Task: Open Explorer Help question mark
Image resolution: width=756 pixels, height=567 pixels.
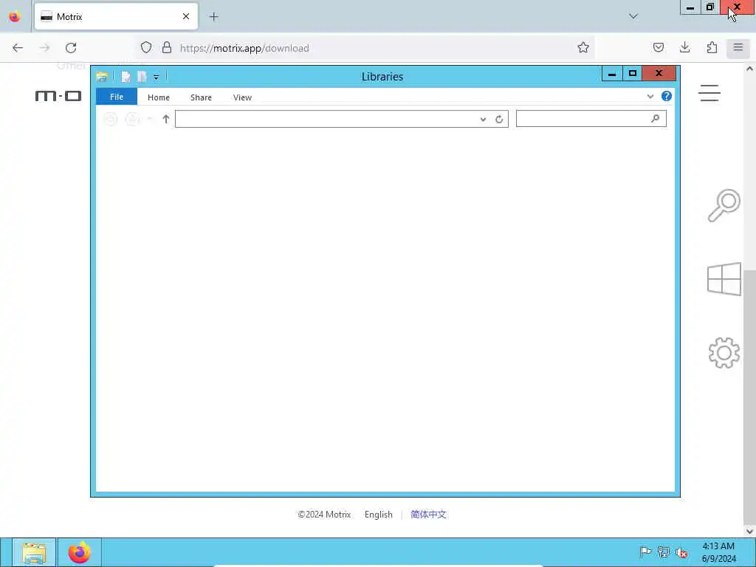Action: tap(667, 97)
